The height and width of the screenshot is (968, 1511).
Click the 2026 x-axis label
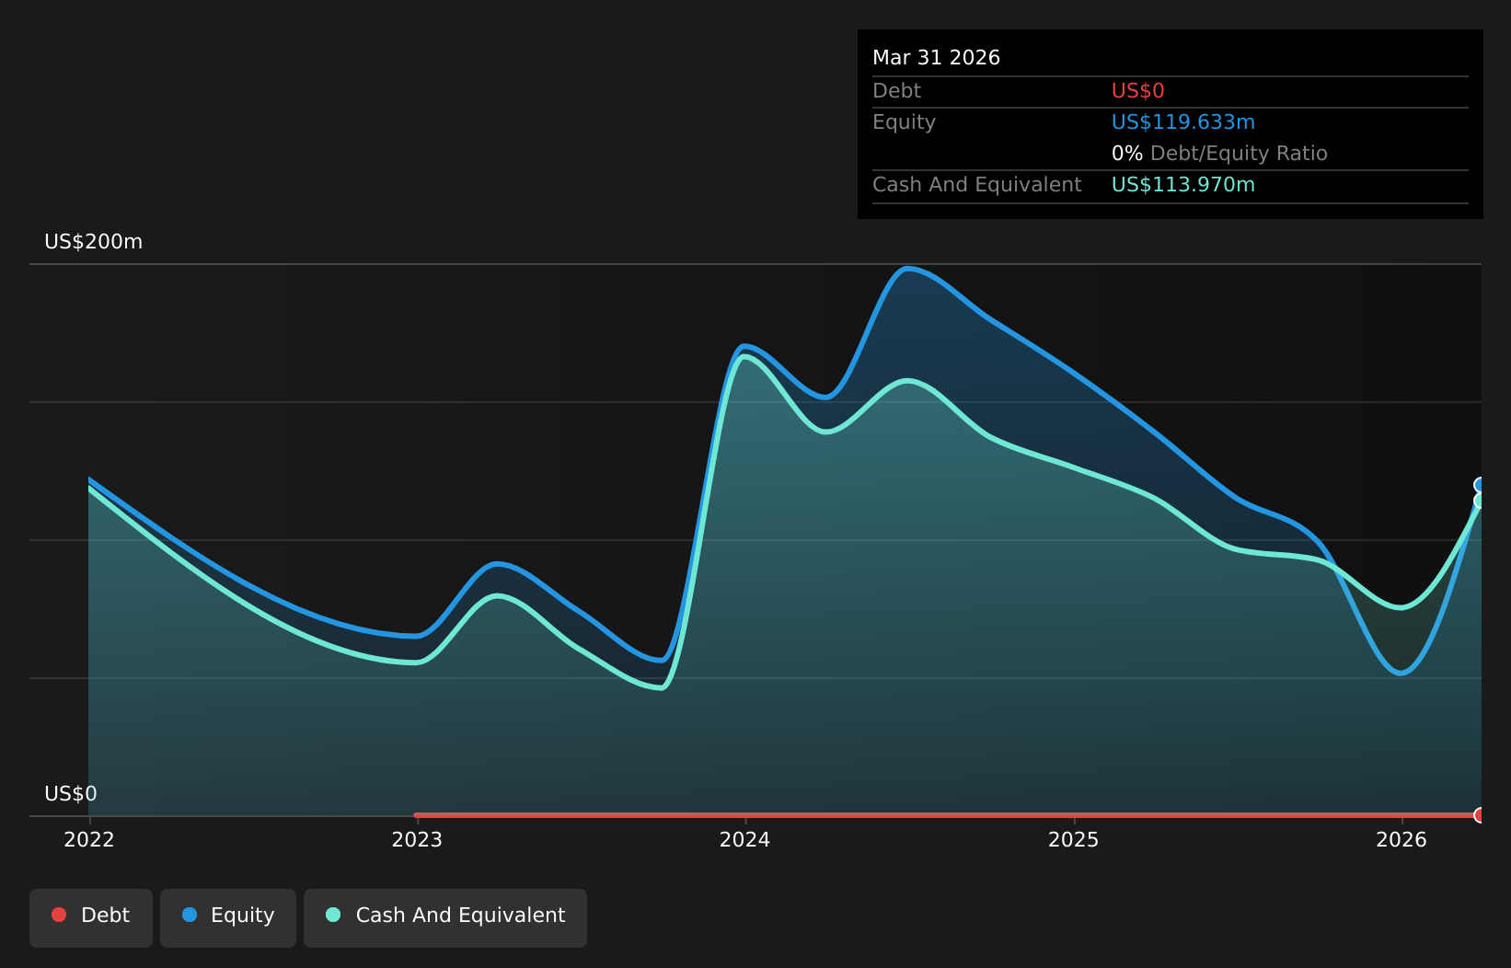pyautogui.click(x=1401, y=840)
